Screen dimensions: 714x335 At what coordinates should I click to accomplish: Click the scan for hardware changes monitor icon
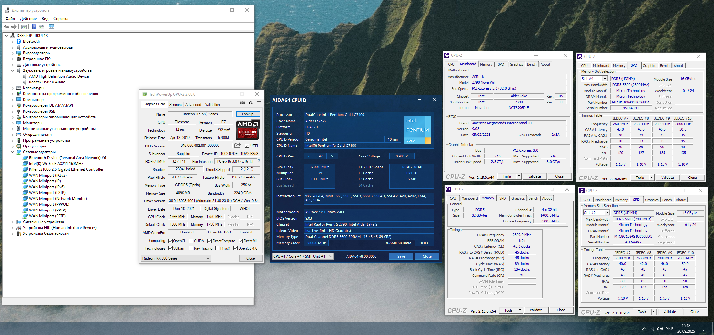pos(51,27)
